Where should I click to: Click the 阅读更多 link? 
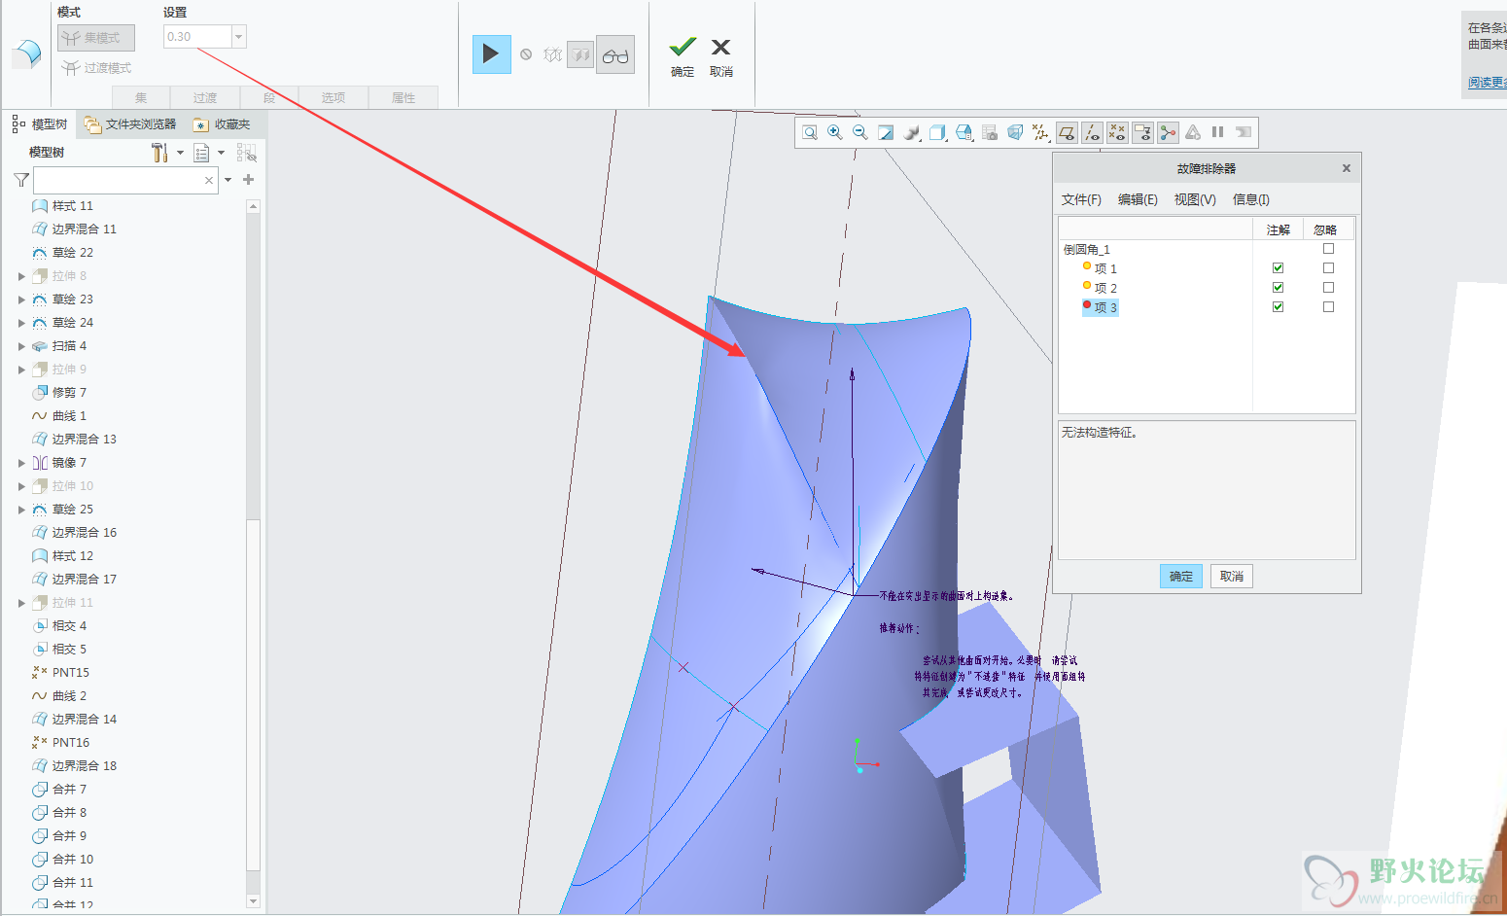1488,83
